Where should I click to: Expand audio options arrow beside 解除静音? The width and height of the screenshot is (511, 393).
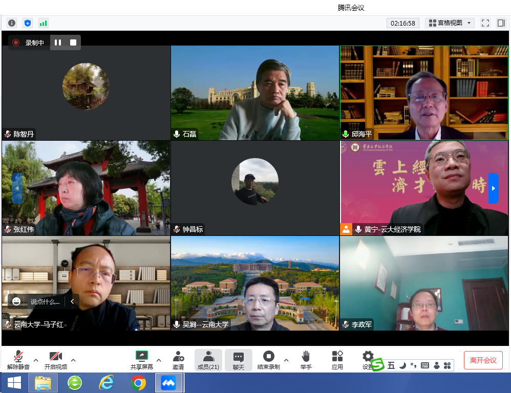tap(36, 360)
